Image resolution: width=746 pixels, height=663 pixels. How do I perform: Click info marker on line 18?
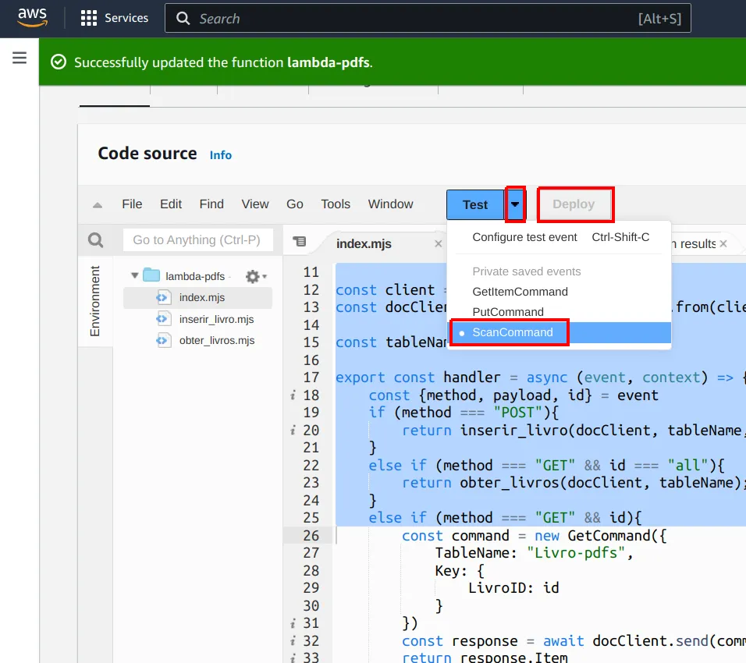click(293, 395)
